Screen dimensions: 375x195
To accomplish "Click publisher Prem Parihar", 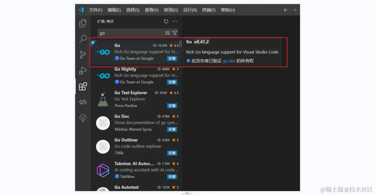I will coord(126,106).
